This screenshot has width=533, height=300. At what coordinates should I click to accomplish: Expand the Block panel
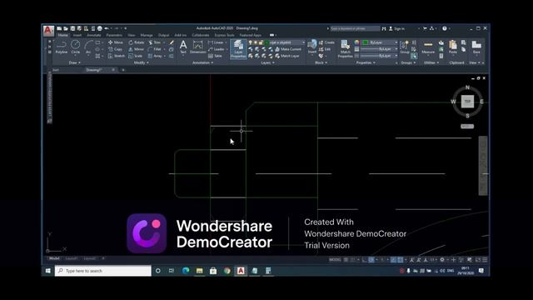pos(321,63)
